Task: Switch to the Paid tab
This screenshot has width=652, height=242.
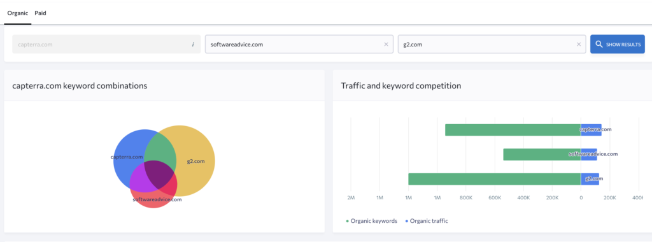Action: pyautogui.click(x=40, y=13)
